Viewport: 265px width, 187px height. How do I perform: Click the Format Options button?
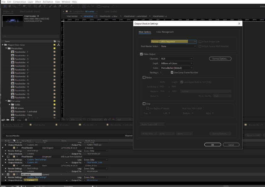[x=220, y=59]
